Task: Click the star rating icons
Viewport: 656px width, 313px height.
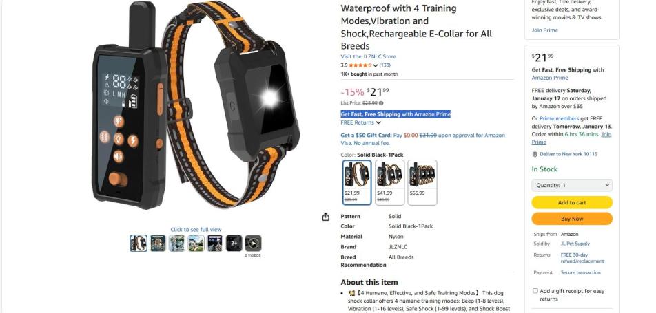Action: coord(360,65)
